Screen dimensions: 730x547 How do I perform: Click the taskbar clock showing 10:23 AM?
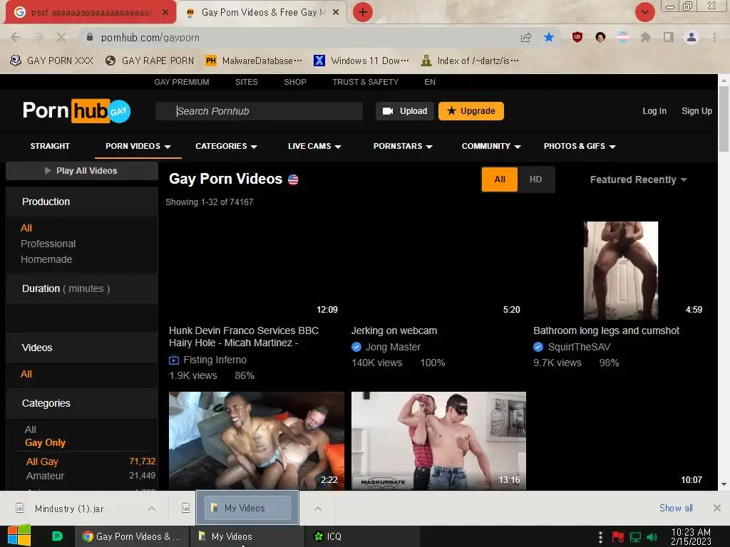coord(691,537)
